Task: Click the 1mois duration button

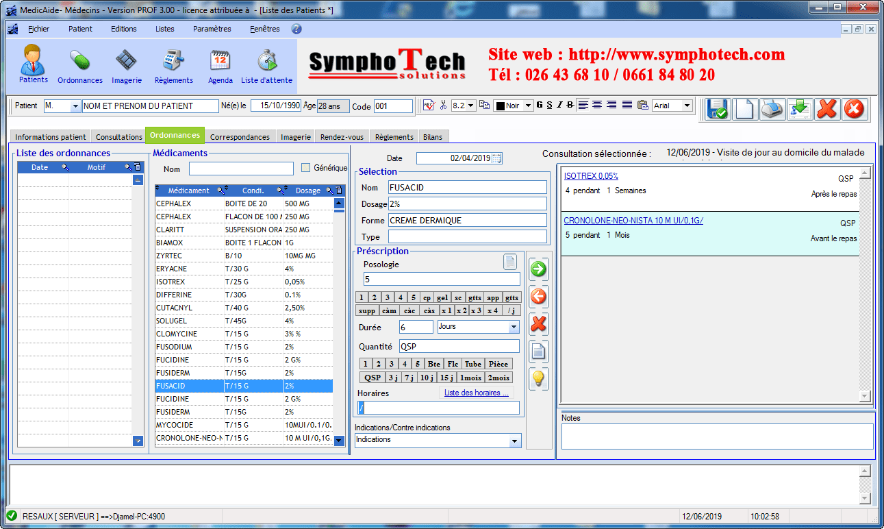Action: [470, 378]
